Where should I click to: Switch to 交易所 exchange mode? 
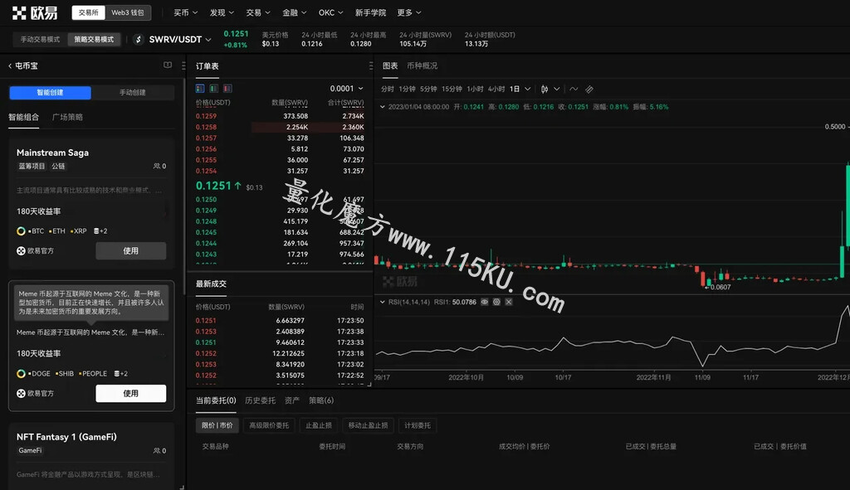click(x=88, y=12)
